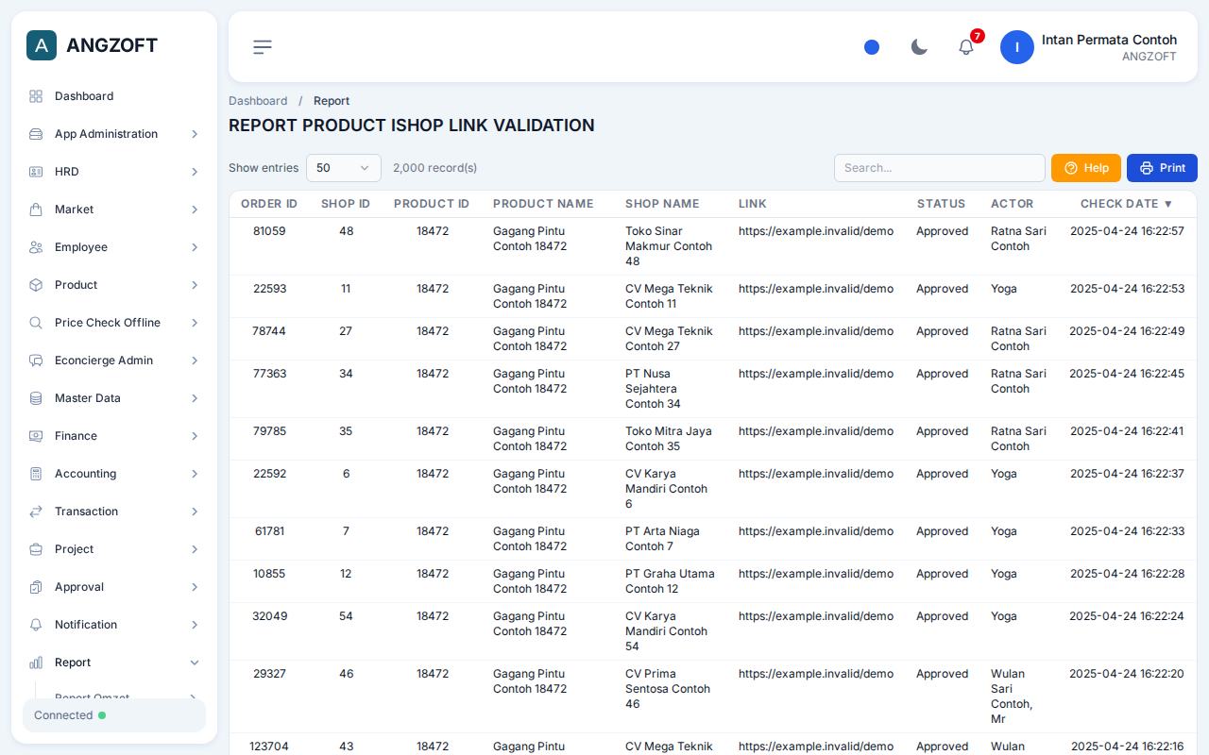Click the Master Data database icon
The height and width of the screenshot is (755, 1209).
click(x=36, y=398)
